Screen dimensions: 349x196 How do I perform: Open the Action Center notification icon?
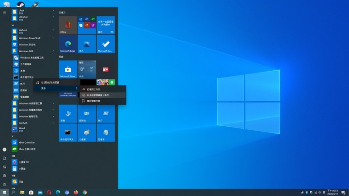[x=344, y=193]
